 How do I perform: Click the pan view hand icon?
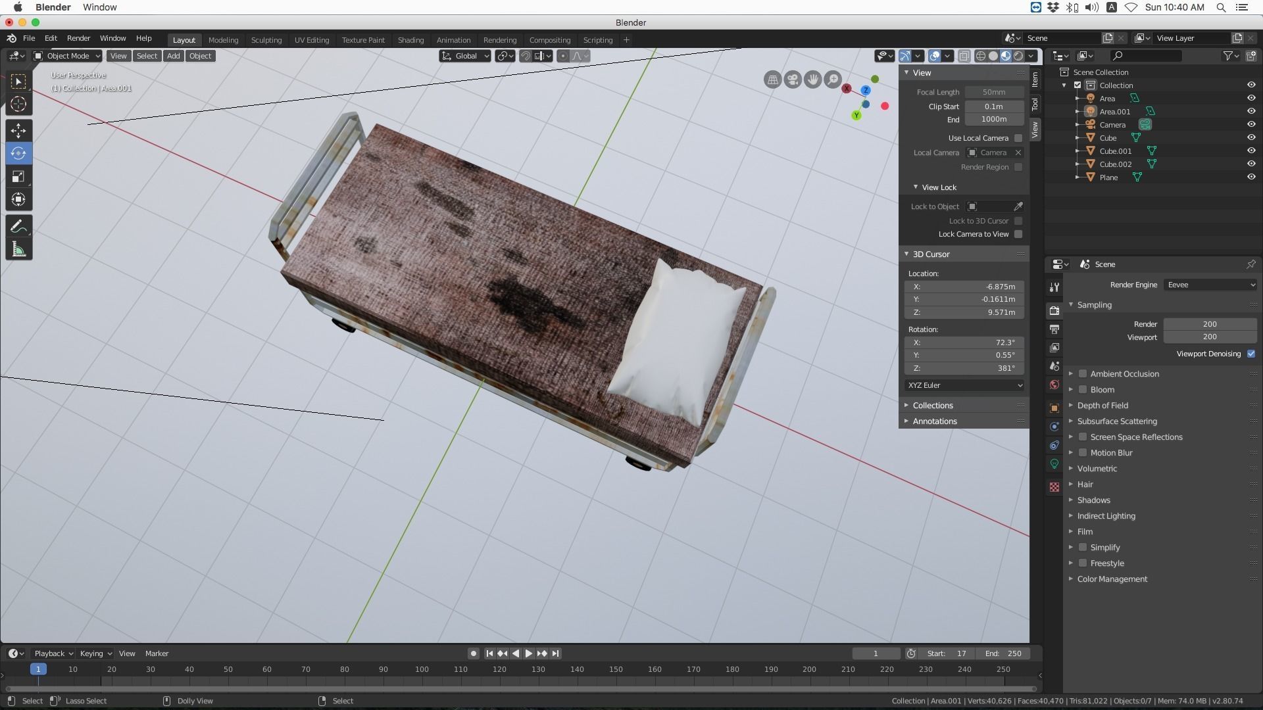[813, 80]
